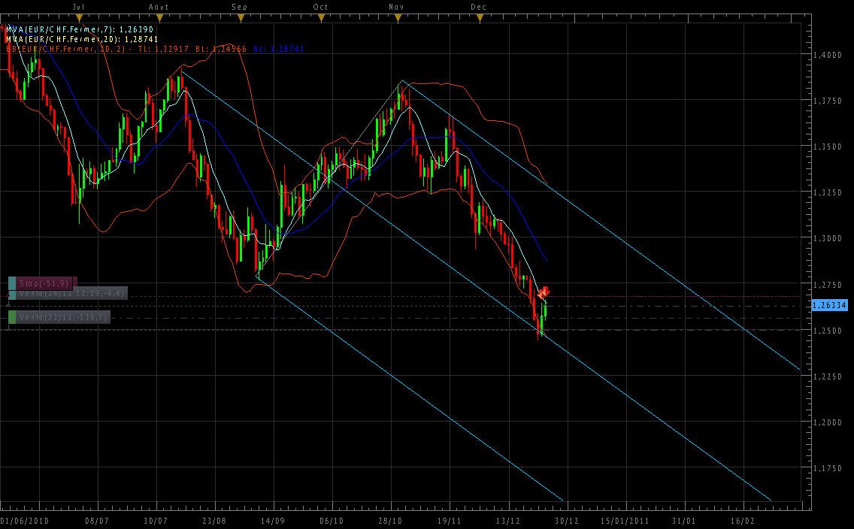Viewport: 854px width, 529px height.
Task: Click the Dec month triangle marker
Action: (478, 16)
